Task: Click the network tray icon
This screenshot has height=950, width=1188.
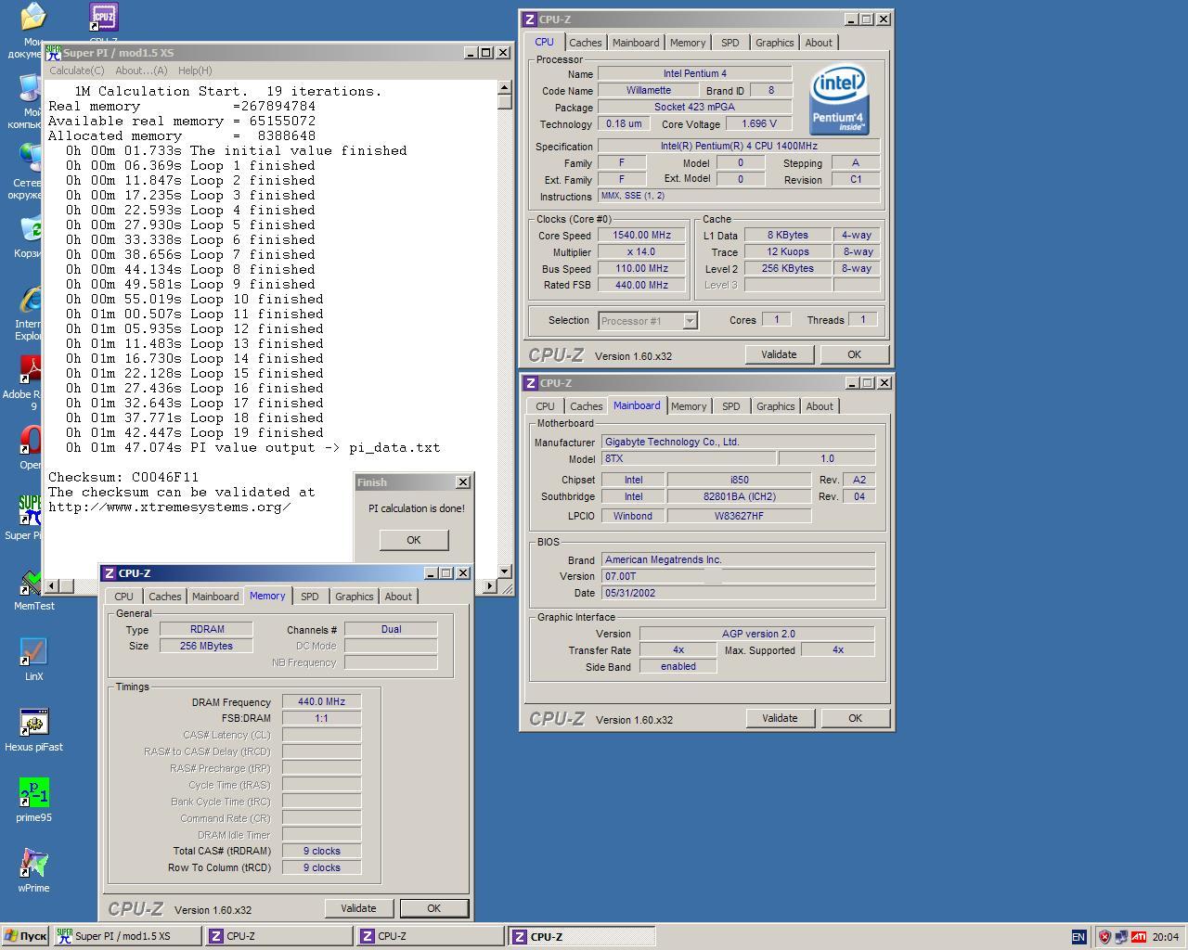Action: [x=1121, y=937]
